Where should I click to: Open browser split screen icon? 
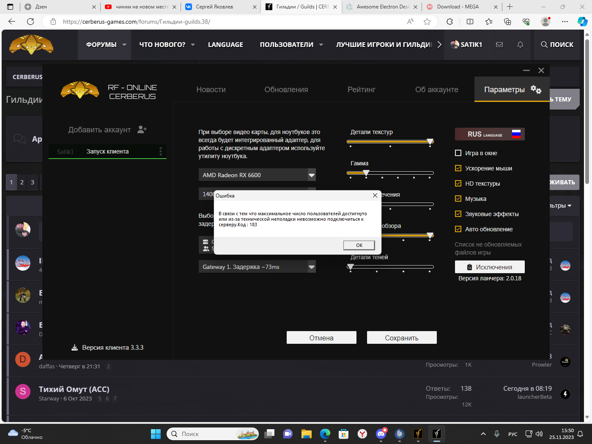pos(470,22)
